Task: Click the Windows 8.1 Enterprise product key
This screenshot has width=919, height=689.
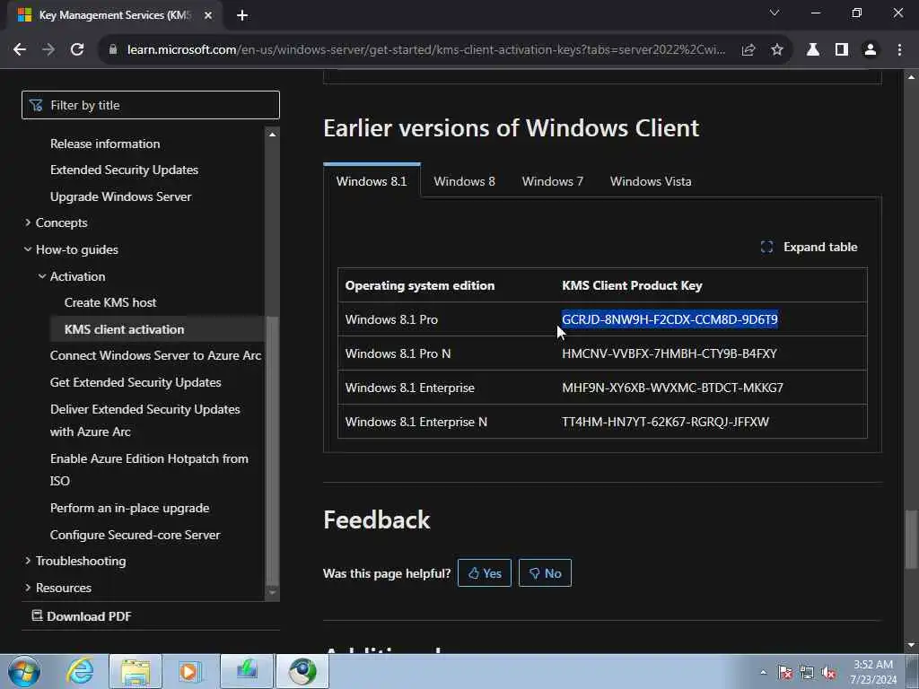Action: pos(672,388)
